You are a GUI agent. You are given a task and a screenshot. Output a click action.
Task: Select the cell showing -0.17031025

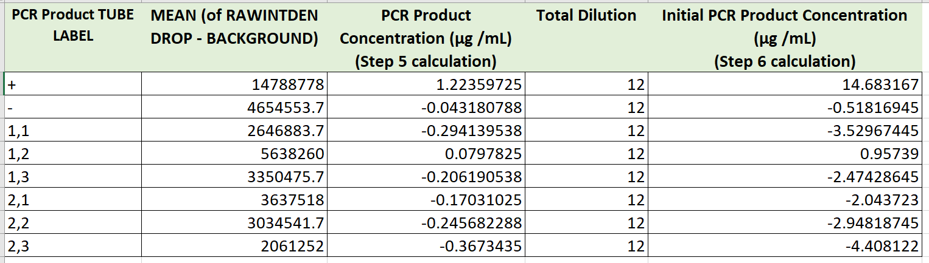(425, 200)
